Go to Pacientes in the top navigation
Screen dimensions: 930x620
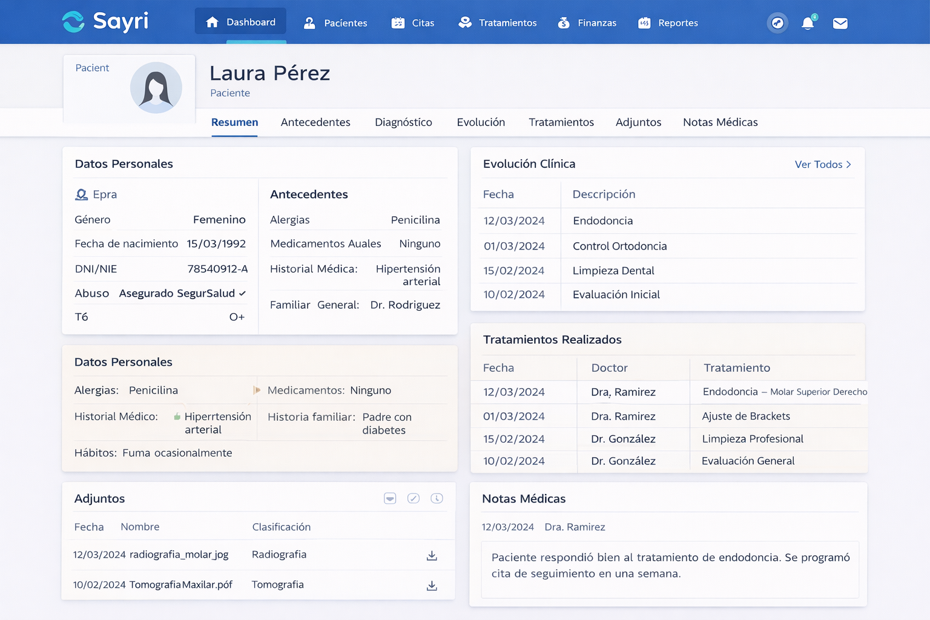(x=335, y=23)
